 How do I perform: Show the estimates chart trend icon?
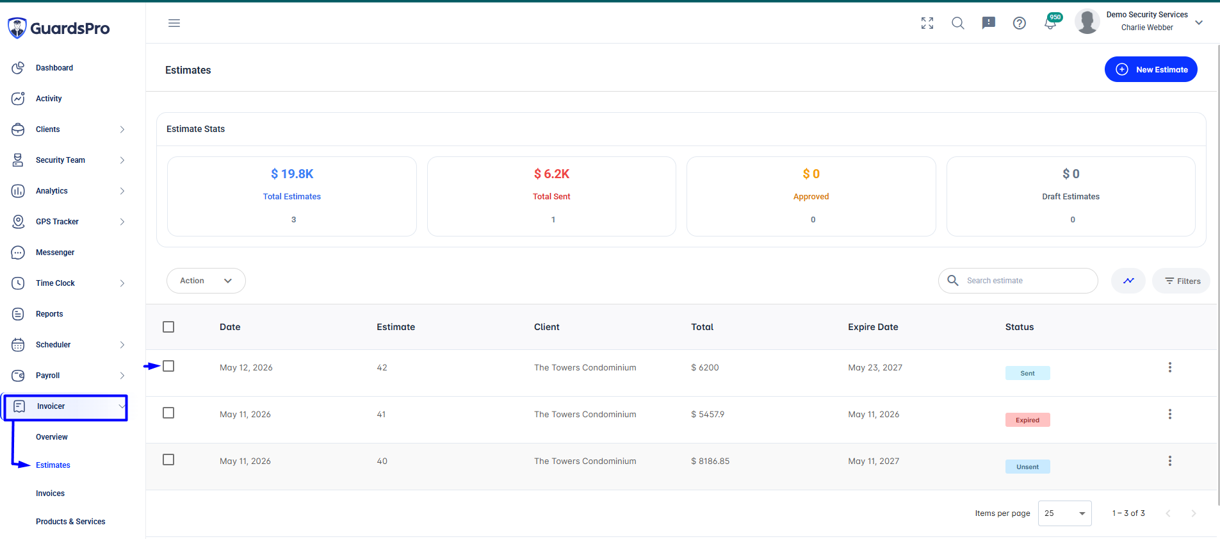1128,281
